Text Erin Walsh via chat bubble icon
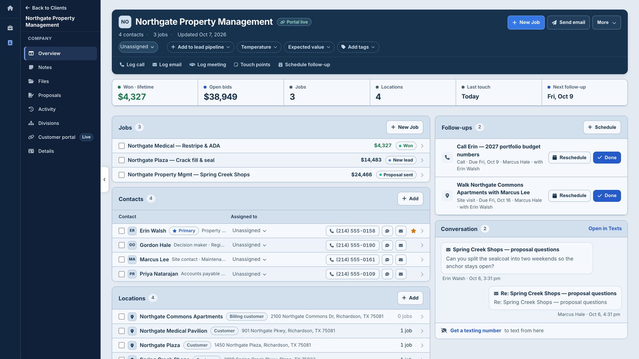Screen dimensions: 639x359 [x=387, y=231]
